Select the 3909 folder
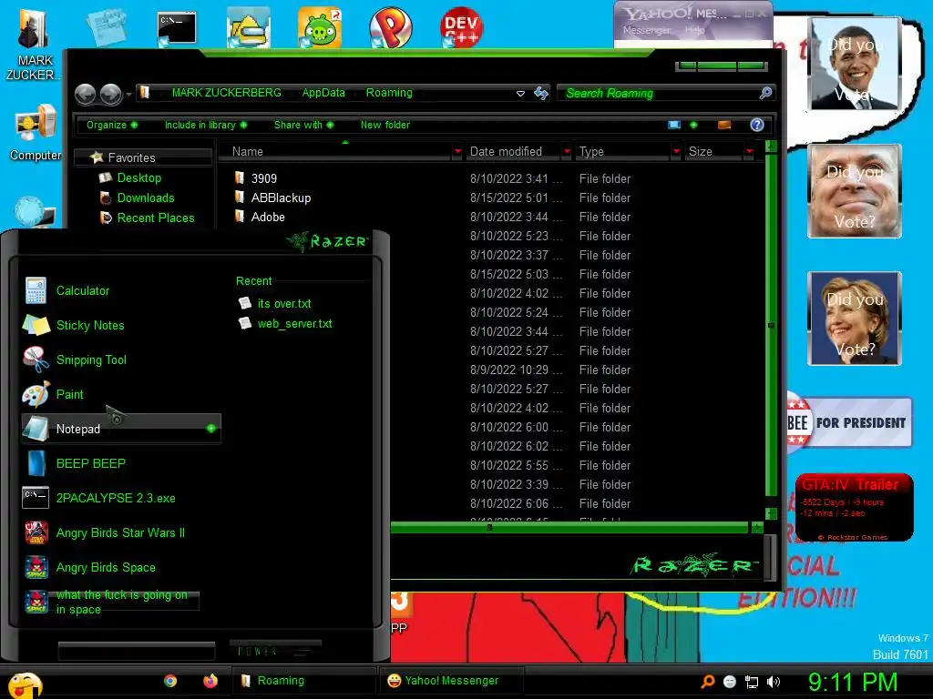This screenshot has height=699, width=933. pyautogui.click(x=263, y=178)
